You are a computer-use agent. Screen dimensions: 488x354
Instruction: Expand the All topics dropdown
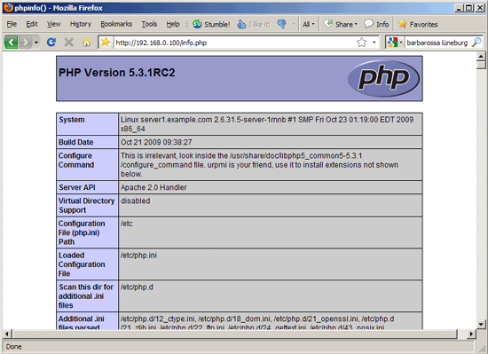coord(309,24)
